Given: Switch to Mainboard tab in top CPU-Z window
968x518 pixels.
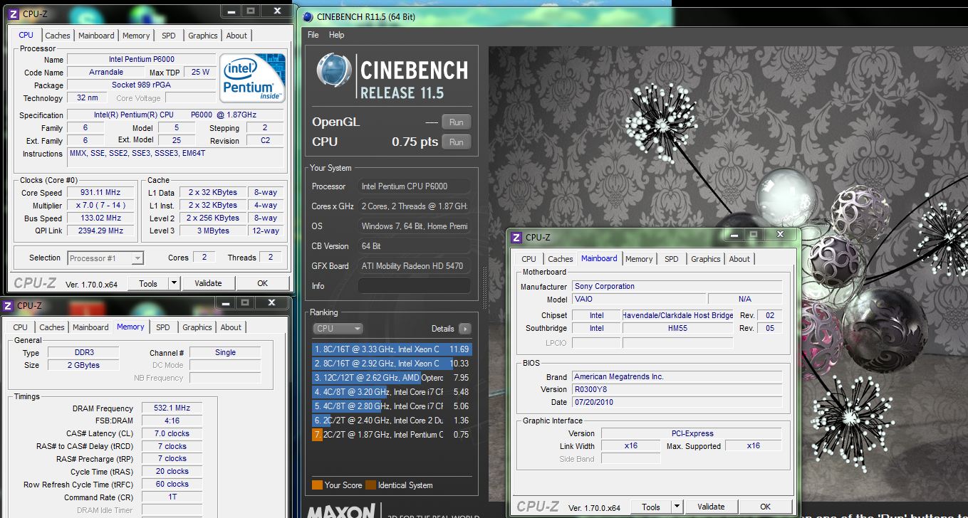Looking at the screenshot, I should (x=96, y=36).
